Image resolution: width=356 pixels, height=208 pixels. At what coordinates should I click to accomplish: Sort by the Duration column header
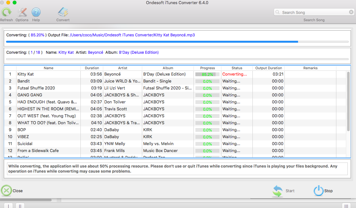pos(92,68)
